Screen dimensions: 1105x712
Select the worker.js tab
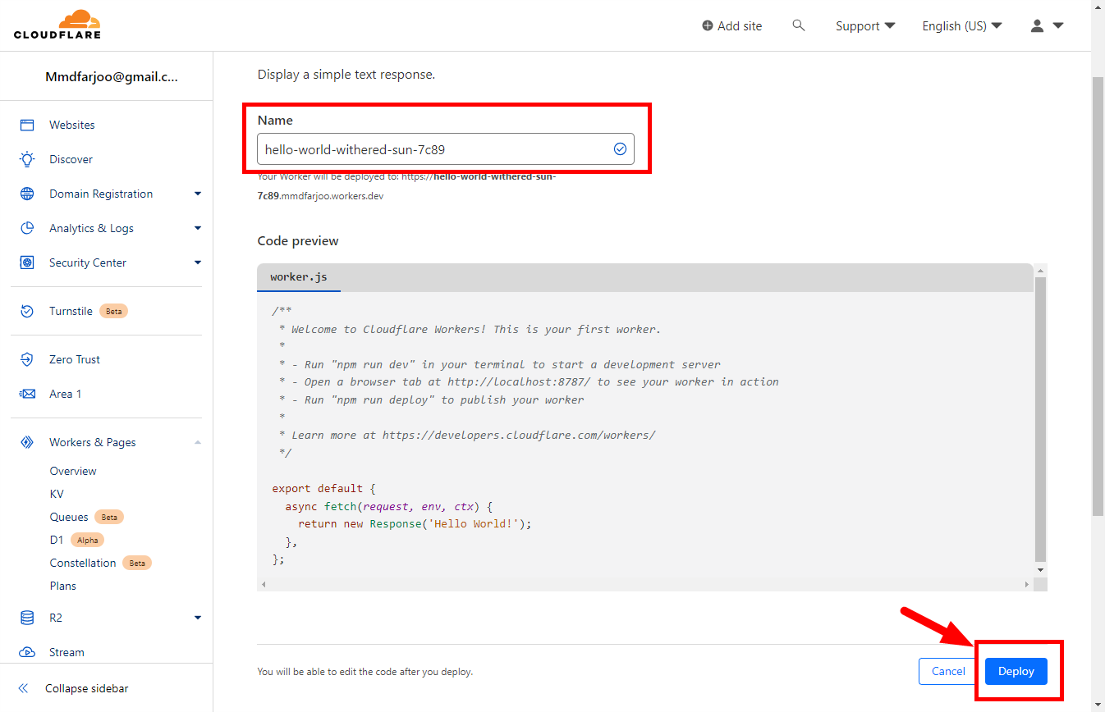click(299, 277)
